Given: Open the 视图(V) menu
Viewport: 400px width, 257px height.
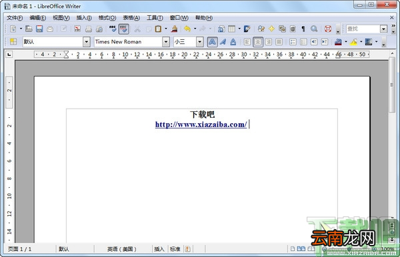Looking at the screenshot, I should coord(61,18).
